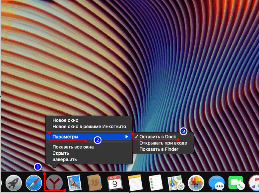Screen dimensions: 259x193
Task: Click the Yandex Browser Dock icon
Action: tap(54, 183)
